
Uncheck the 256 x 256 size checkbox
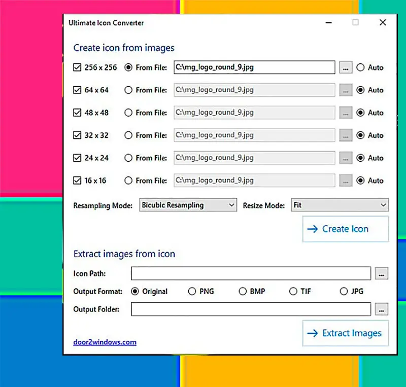(x=78, y=67)
